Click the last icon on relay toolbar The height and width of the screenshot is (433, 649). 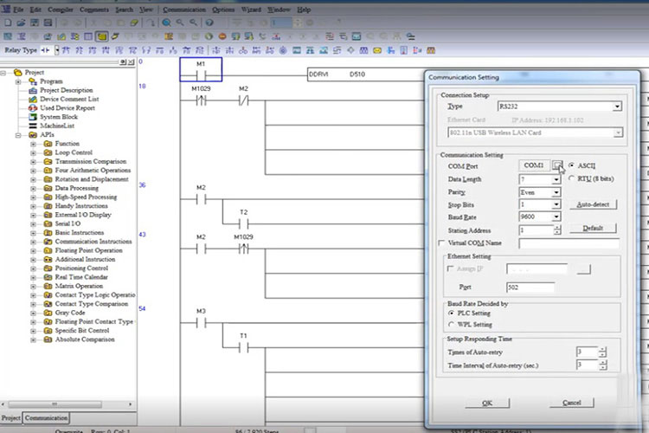tap(431, 50)
